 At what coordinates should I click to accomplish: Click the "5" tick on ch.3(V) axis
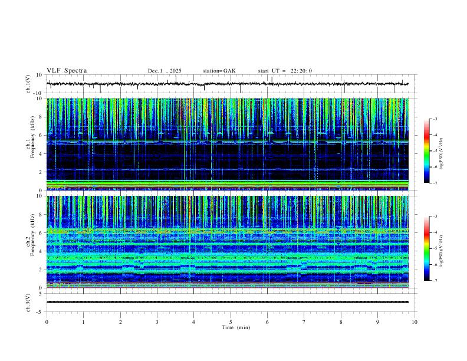41,294
